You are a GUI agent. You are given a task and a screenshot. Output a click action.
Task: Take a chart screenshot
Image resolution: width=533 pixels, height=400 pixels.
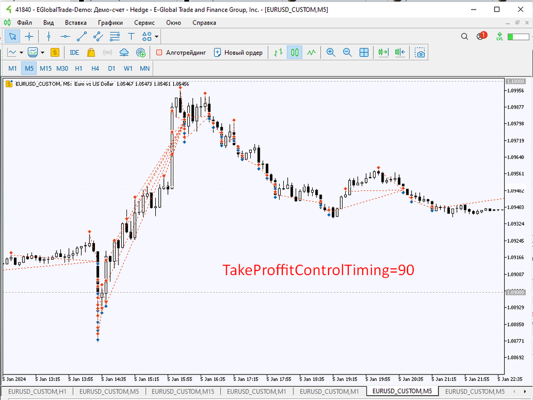point(420,53)
